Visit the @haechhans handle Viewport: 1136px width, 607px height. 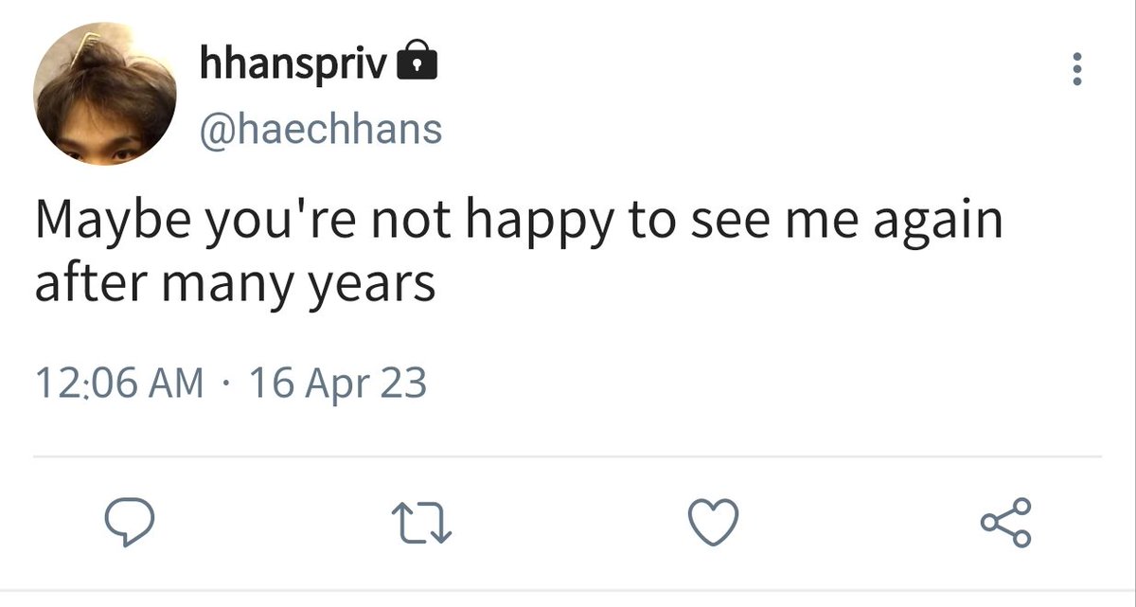pos(321,129)
